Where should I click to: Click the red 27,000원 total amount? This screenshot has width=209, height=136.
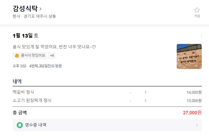192,113
